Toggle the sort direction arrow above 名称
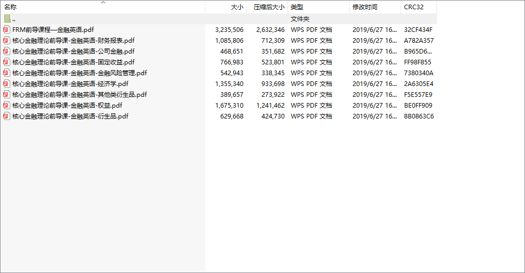Viewport: 525px width, 273px height. click(x=103, y=3)
